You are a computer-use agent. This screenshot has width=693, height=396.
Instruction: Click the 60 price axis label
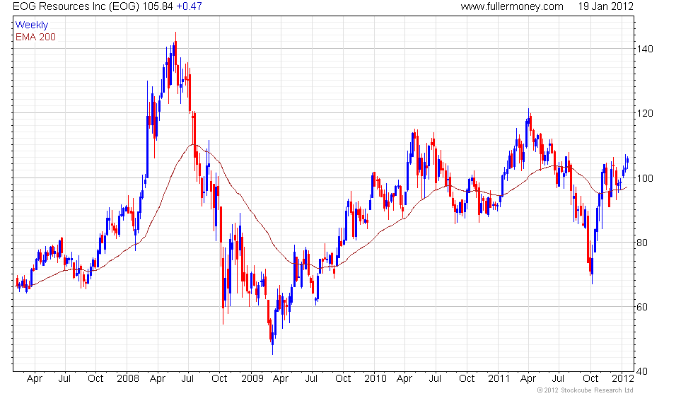[x=642, y=307]
